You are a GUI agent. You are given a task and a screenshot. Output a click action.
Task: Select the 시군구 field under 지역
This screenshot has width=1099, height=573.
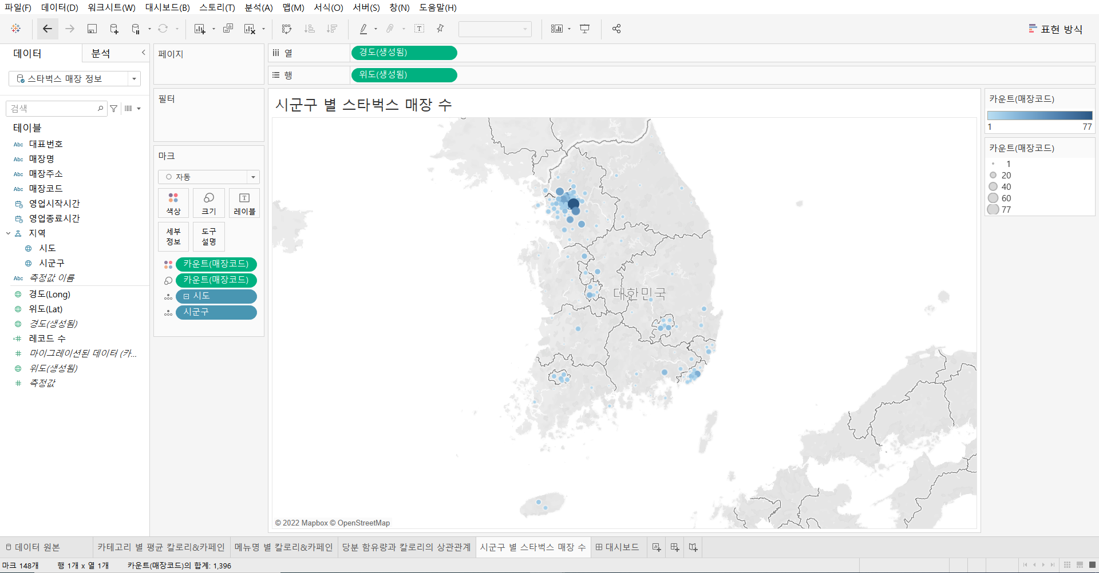[52, 263]
